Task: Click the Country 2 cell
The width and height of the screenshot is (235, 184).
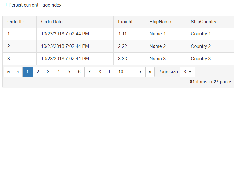Action: (x=210, y=46)
